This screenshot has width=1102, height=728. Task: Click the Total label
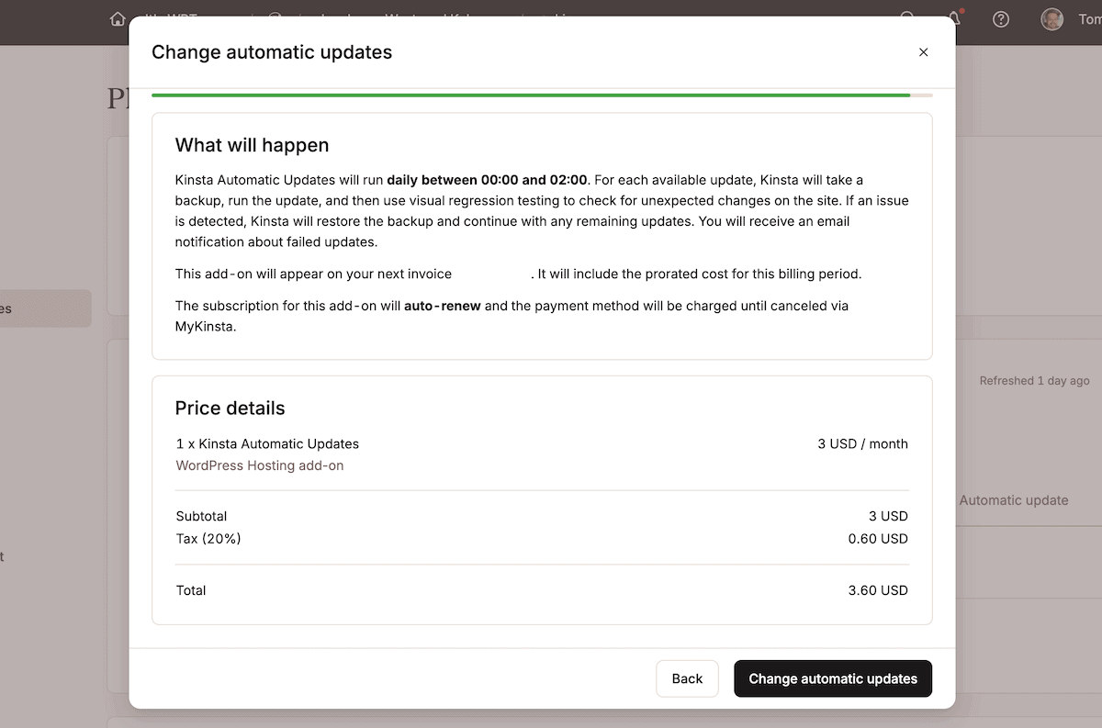(191, 590)
